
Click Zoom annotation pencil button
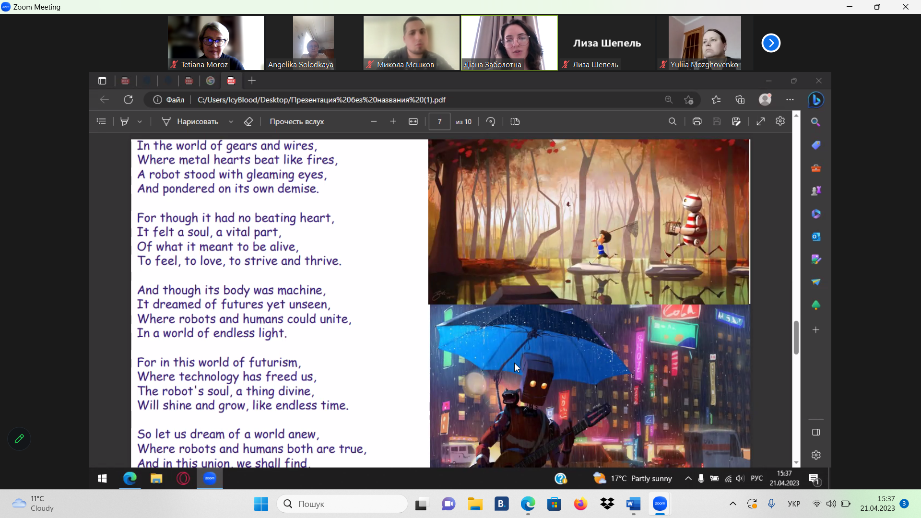(x=19, y=438)
